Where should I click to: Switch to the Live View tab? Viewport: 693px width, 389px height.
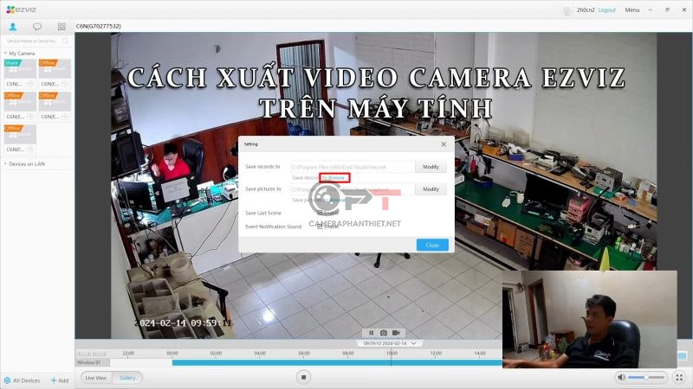95,378
